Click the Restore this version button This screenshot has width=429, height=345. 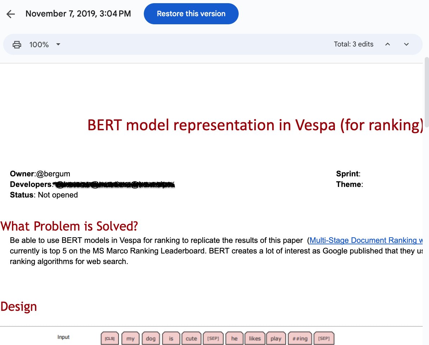(x=191, y=14)
